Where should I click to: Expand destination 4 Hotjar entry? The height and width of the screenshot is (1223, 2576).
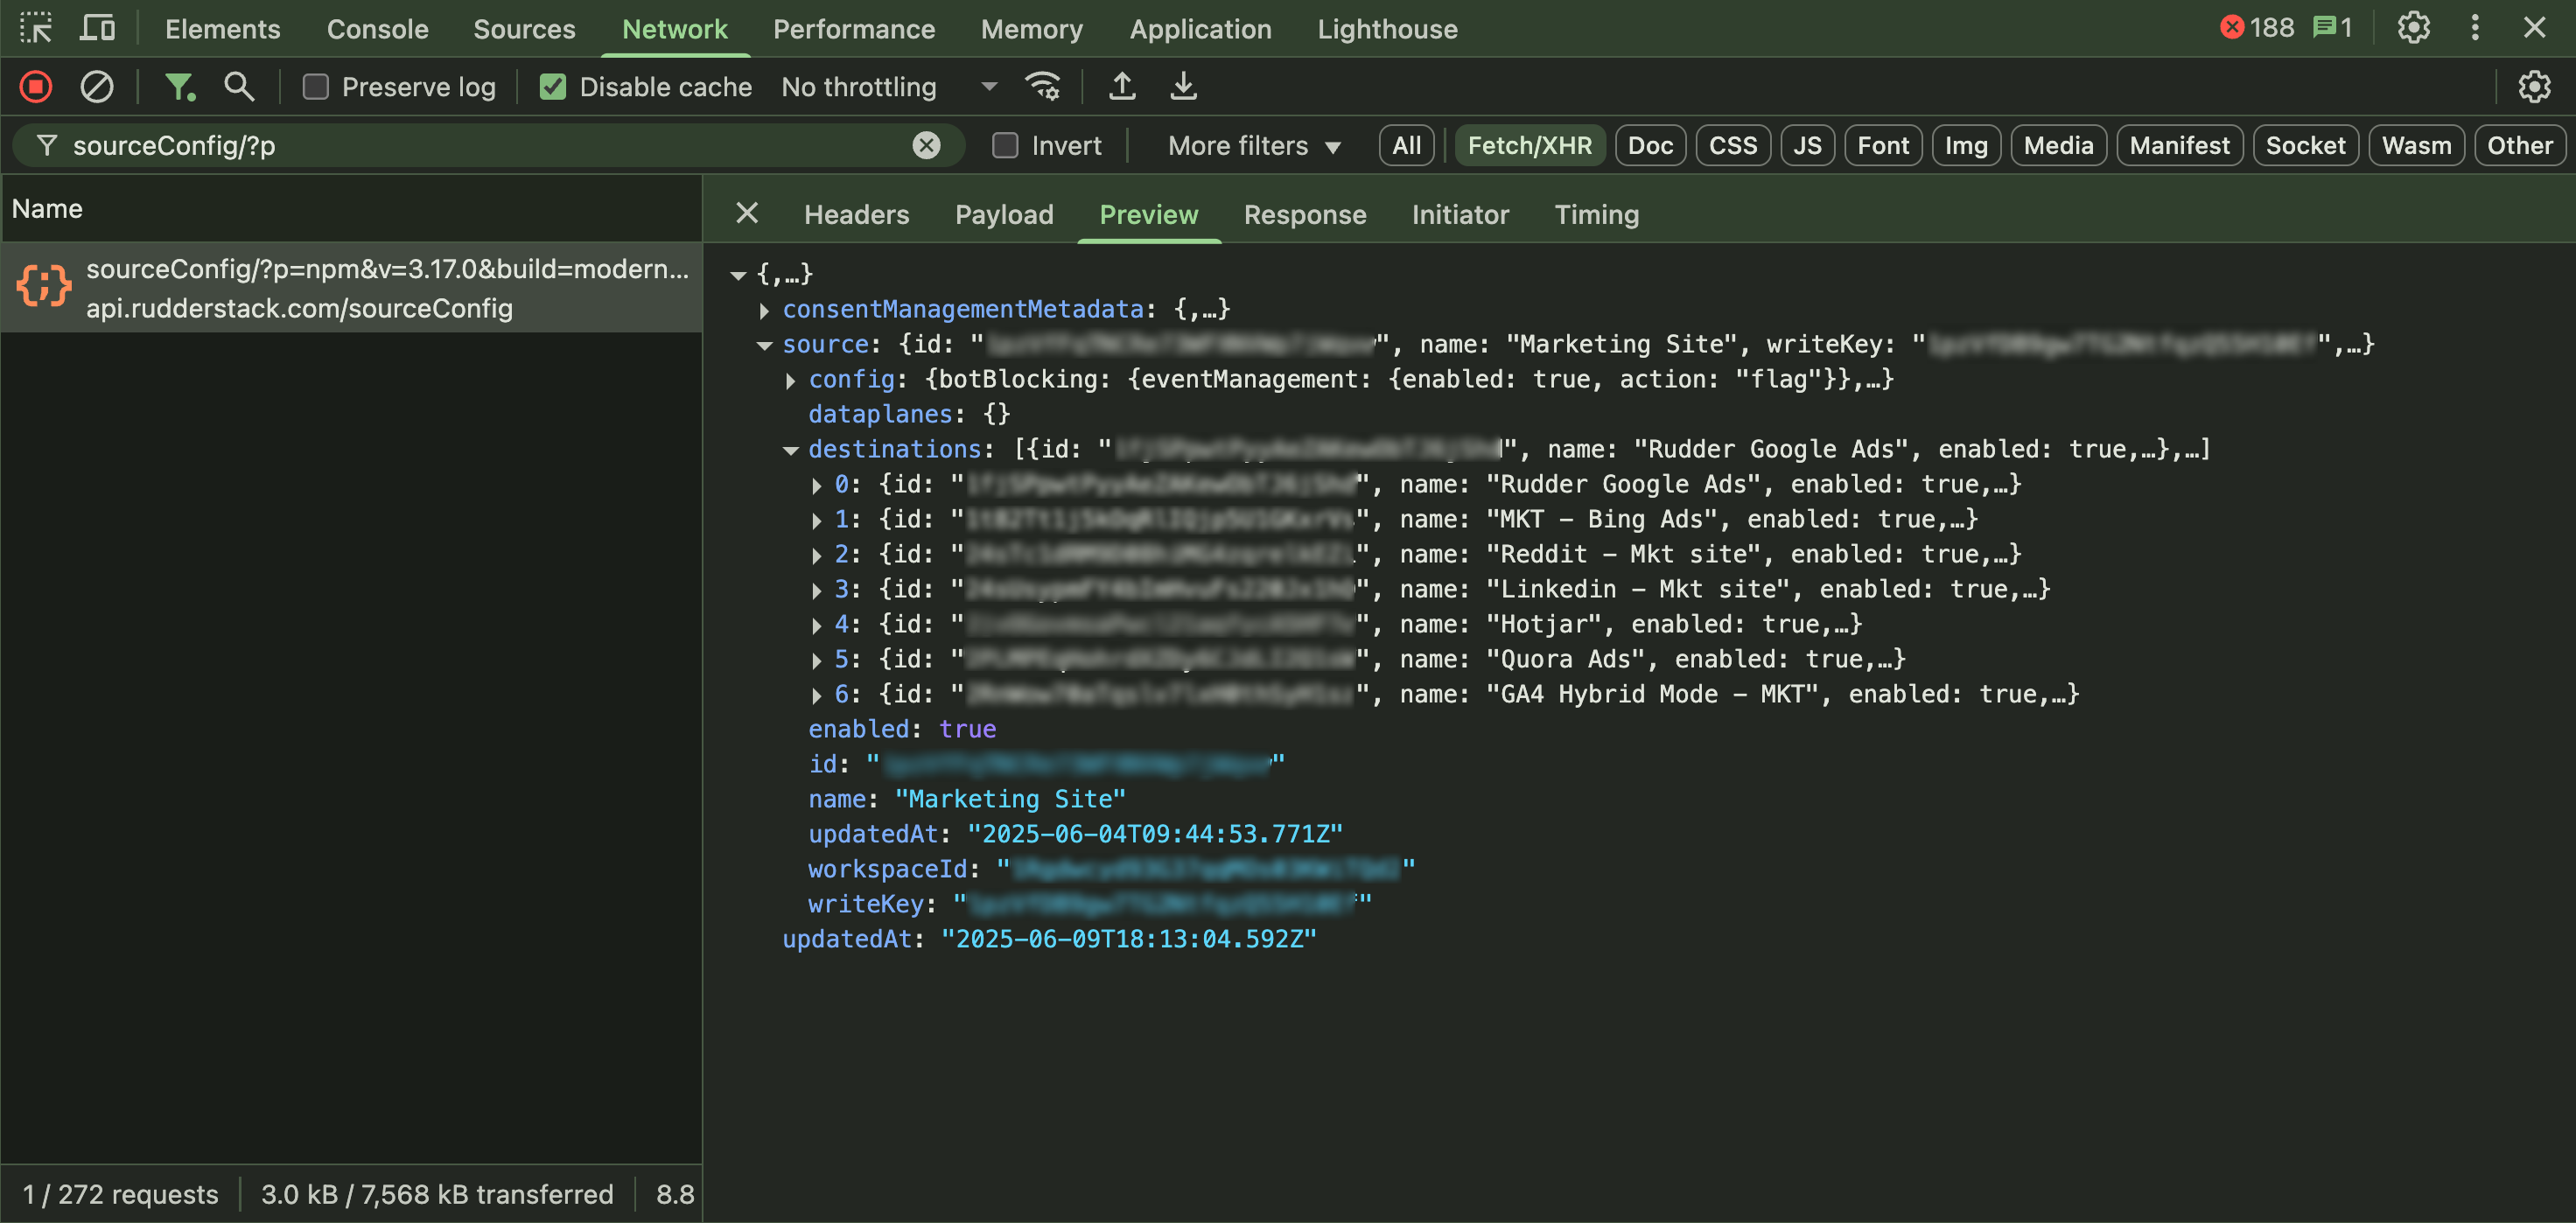coord(817,625)
